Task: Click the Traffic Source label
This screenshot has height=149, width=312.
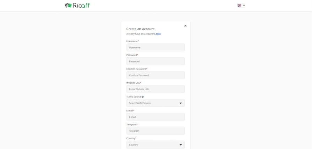Action: pos(134,97)
